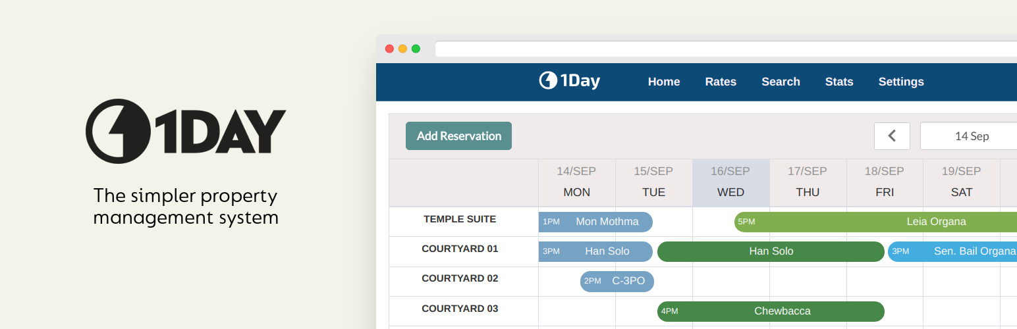Image resolution: width=1017 pixels, height=329 pixels.
Task: Select Han Solo's green reservation bar
Action: (771, 251)
